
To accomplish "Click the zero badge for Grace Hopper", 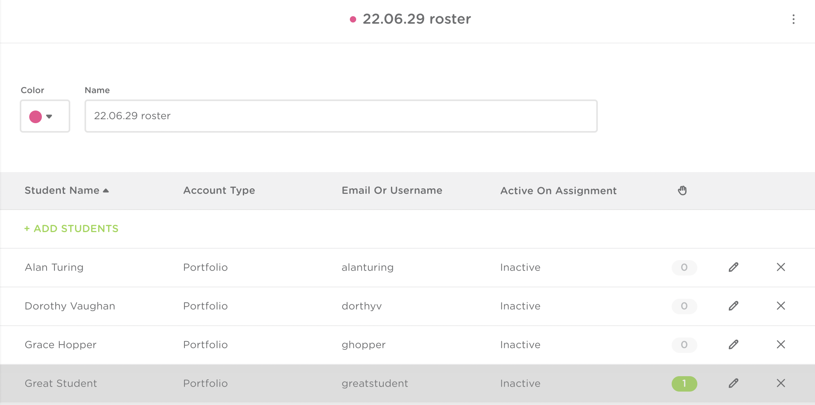I will coord(684,345).
